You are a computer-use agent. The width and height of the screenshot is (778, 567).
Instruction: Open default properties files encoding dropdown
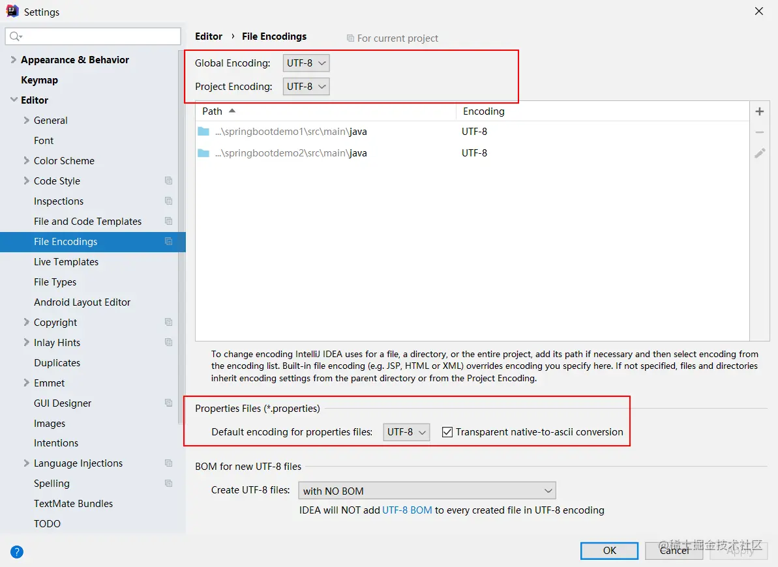click(406, 432)
